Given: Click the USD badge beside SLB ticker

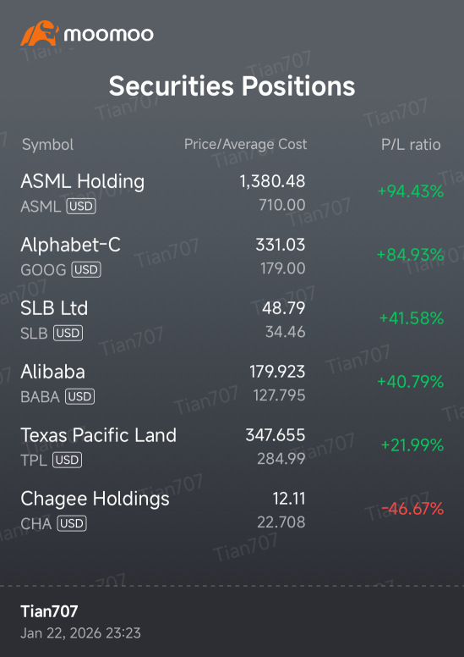Looking at the screenshot, I should 68,333.
